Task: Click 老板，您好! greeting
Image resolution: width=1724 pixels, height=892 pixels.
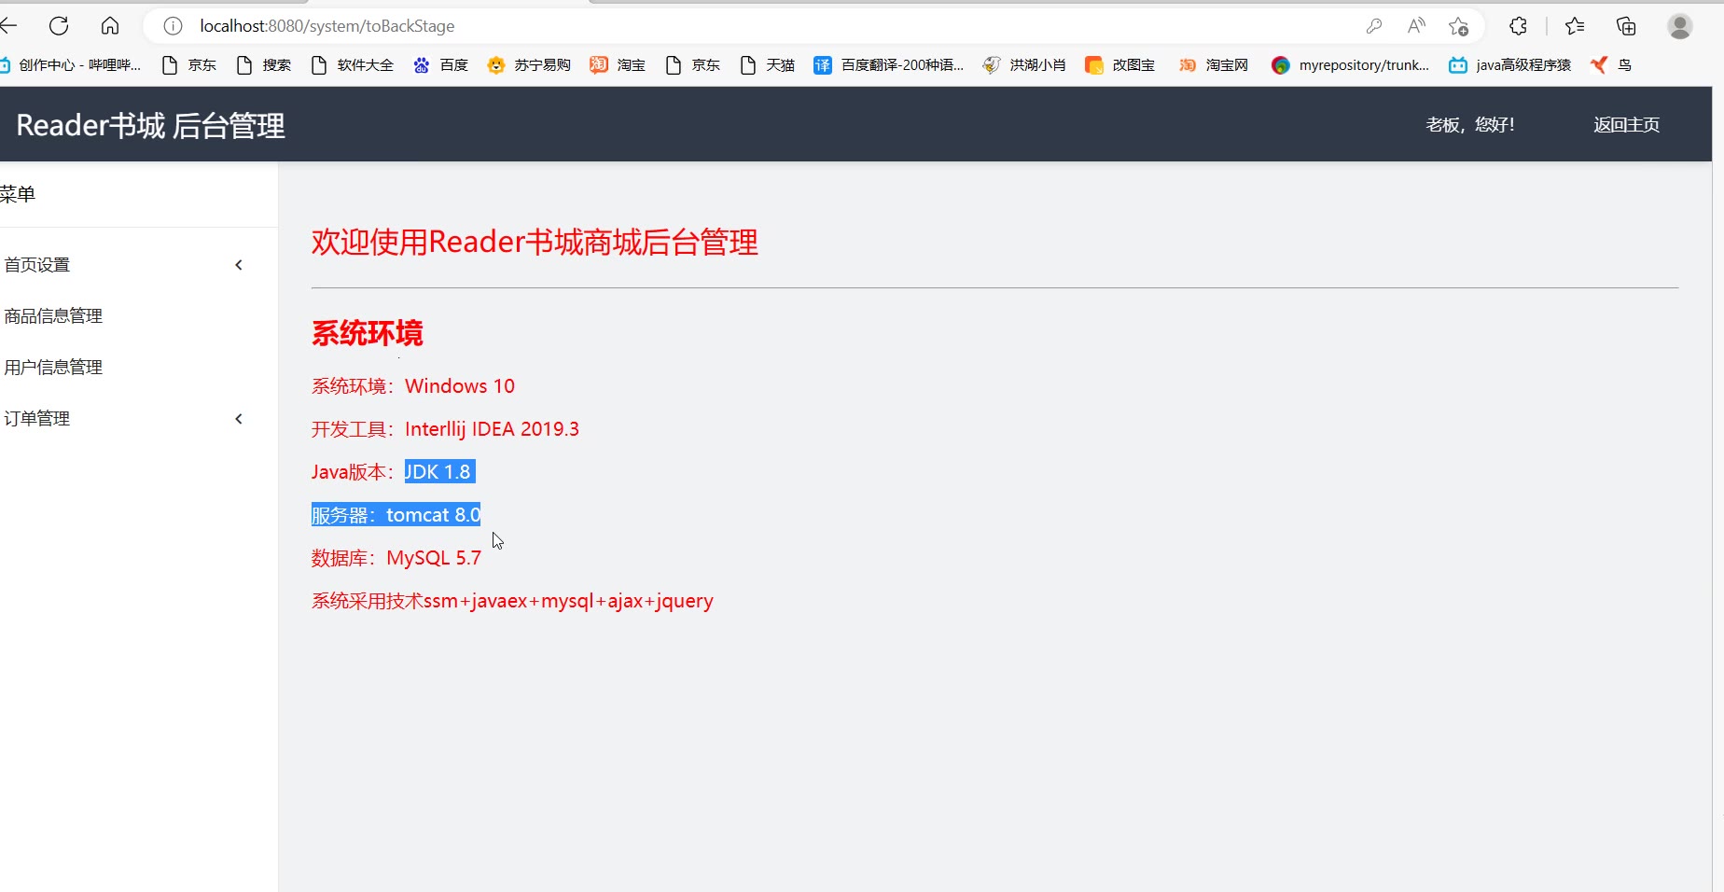Action: (x=1470, y=125)
